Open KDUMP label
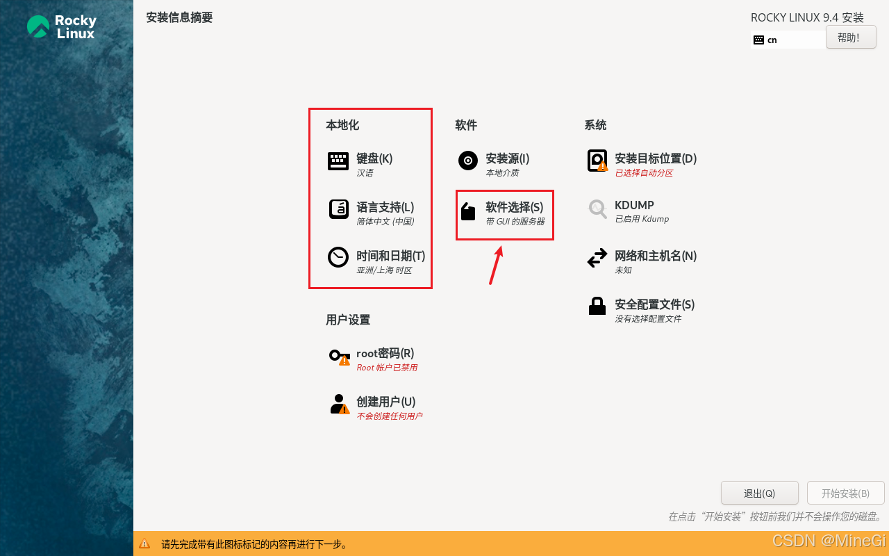The width and height of the screenshot is (889, 556). [634, 205]
